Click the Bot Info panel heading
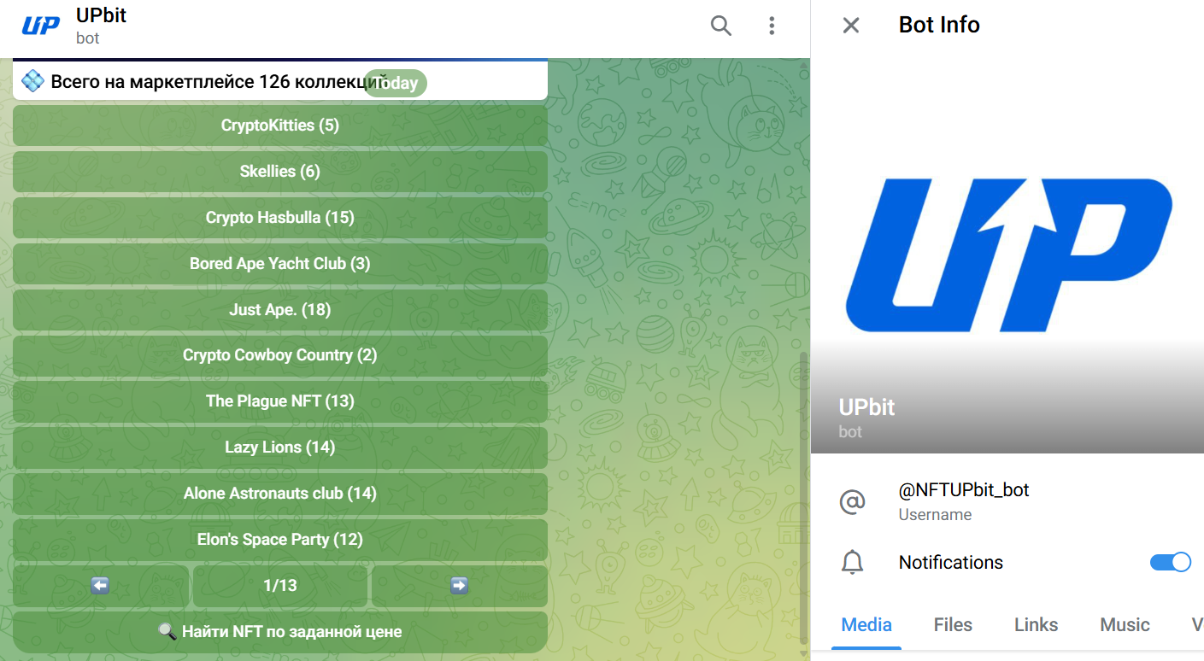 click(939, 25)
